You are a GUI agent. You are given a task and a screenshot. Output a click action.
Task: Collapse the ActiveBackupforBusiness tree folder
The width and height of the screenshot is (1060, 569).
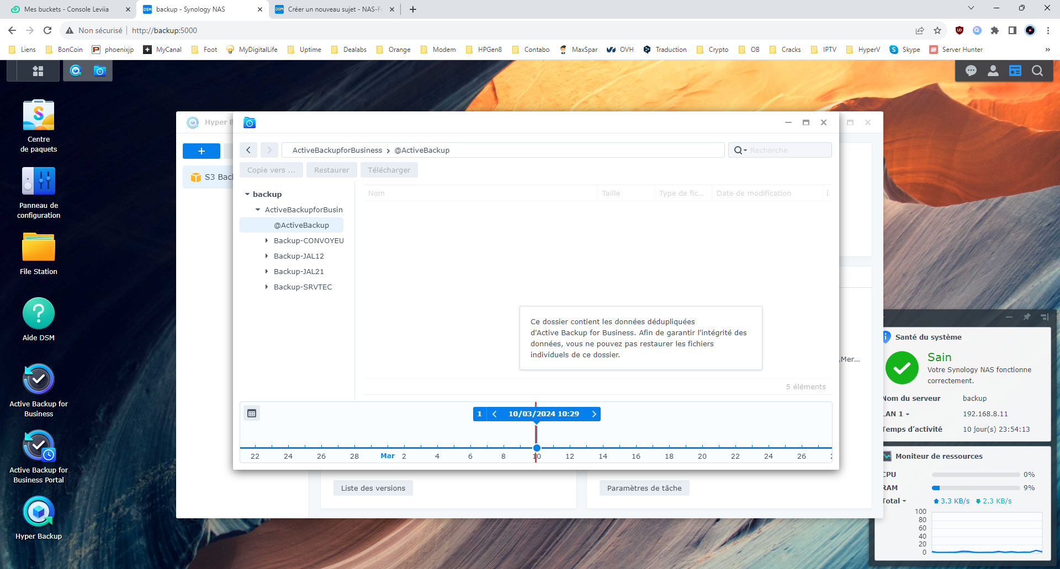258,210
